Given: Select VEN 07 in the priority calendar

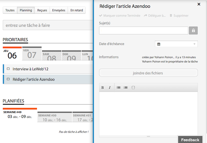Looking at the screenshot, I should 32,54.
